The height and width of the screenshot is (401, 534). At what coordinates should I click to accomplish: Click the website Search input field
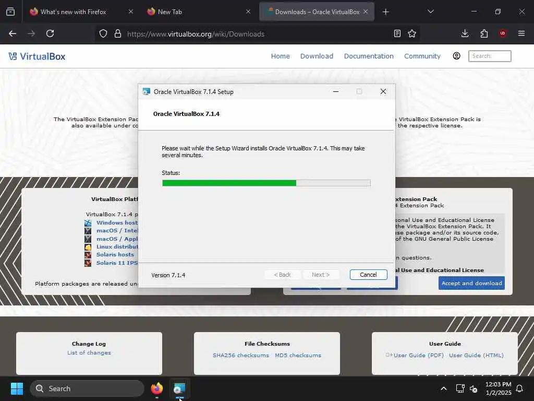pyautogui.click(x=490, y=56)
